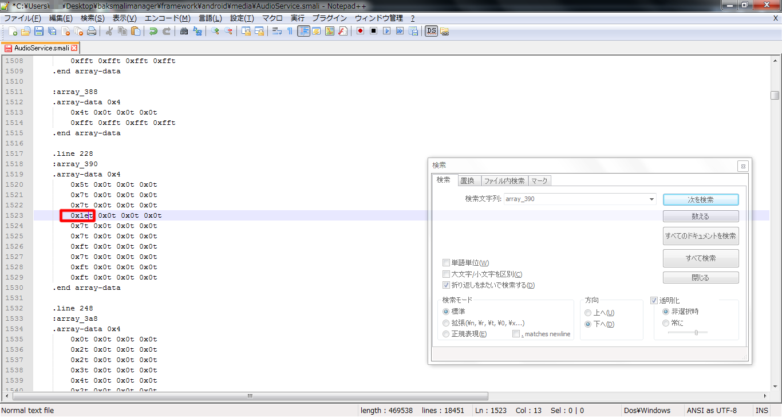
Task: Click the editor's horizontal scrollbar thumb
Action: point(250,396)
